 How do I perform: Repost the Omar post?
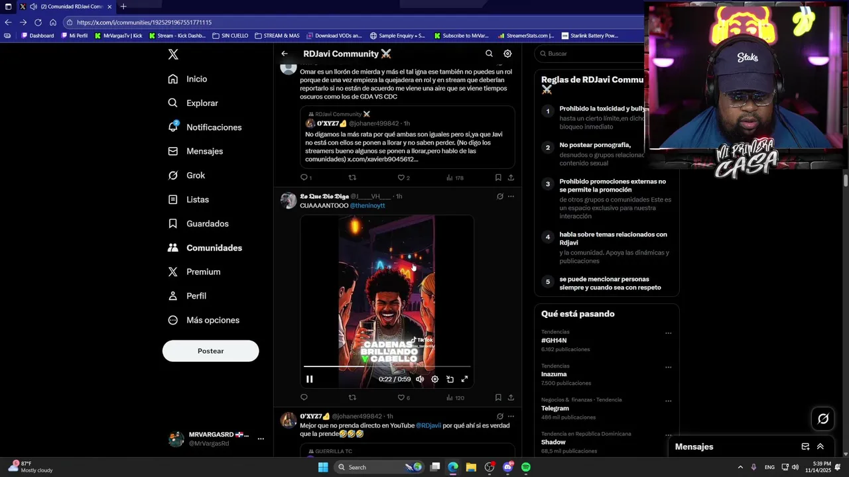point(352,178)
